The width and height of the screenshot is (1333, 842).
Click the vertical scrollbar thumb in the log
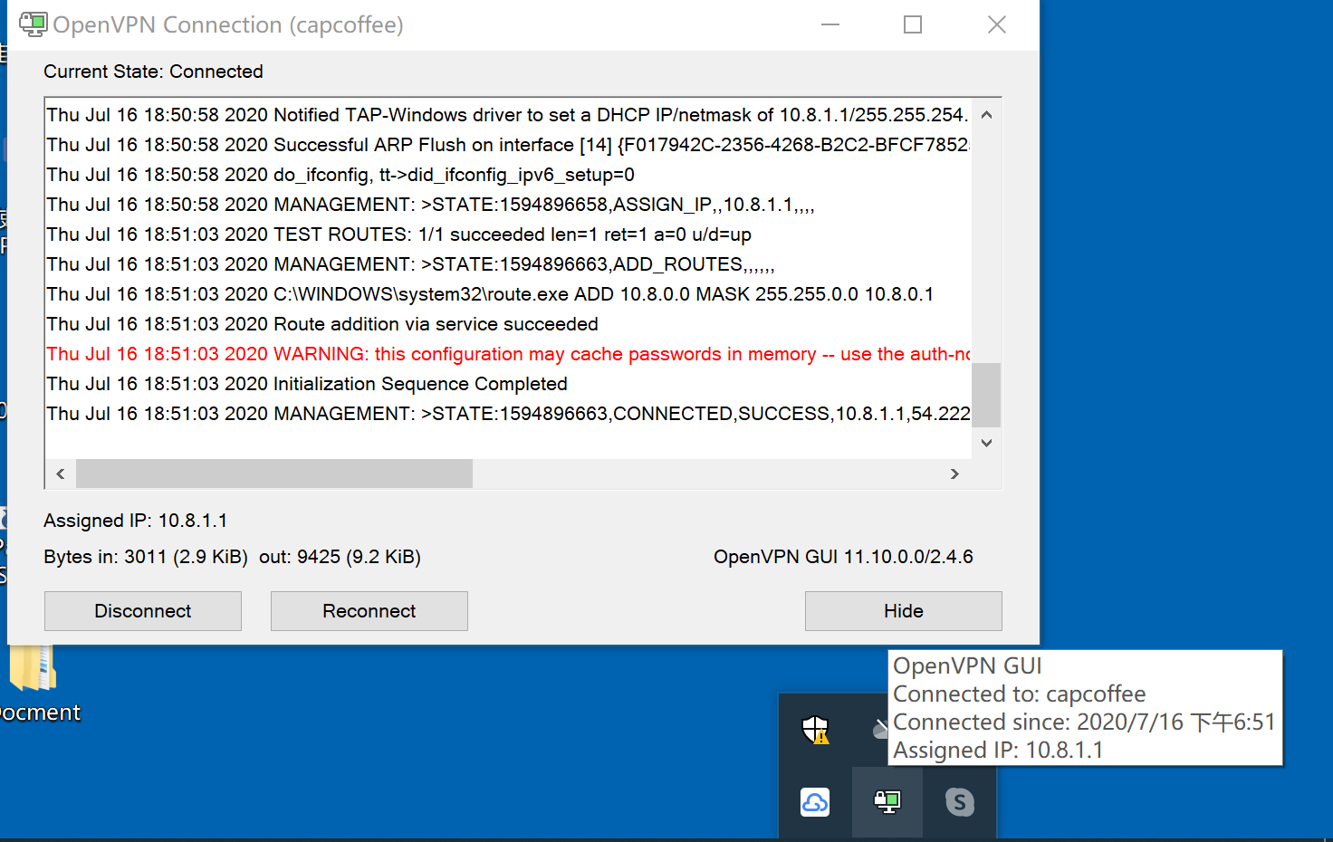pos(986,396)
